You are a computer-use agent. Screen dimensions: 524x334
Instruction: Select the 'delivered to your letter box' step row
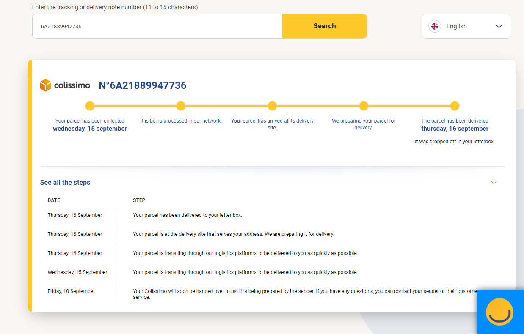point(187,215)
